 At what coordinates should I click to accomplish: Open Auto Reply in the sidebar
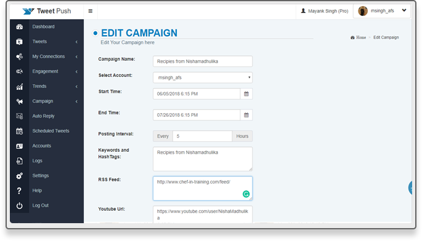(x=43, y=116)
